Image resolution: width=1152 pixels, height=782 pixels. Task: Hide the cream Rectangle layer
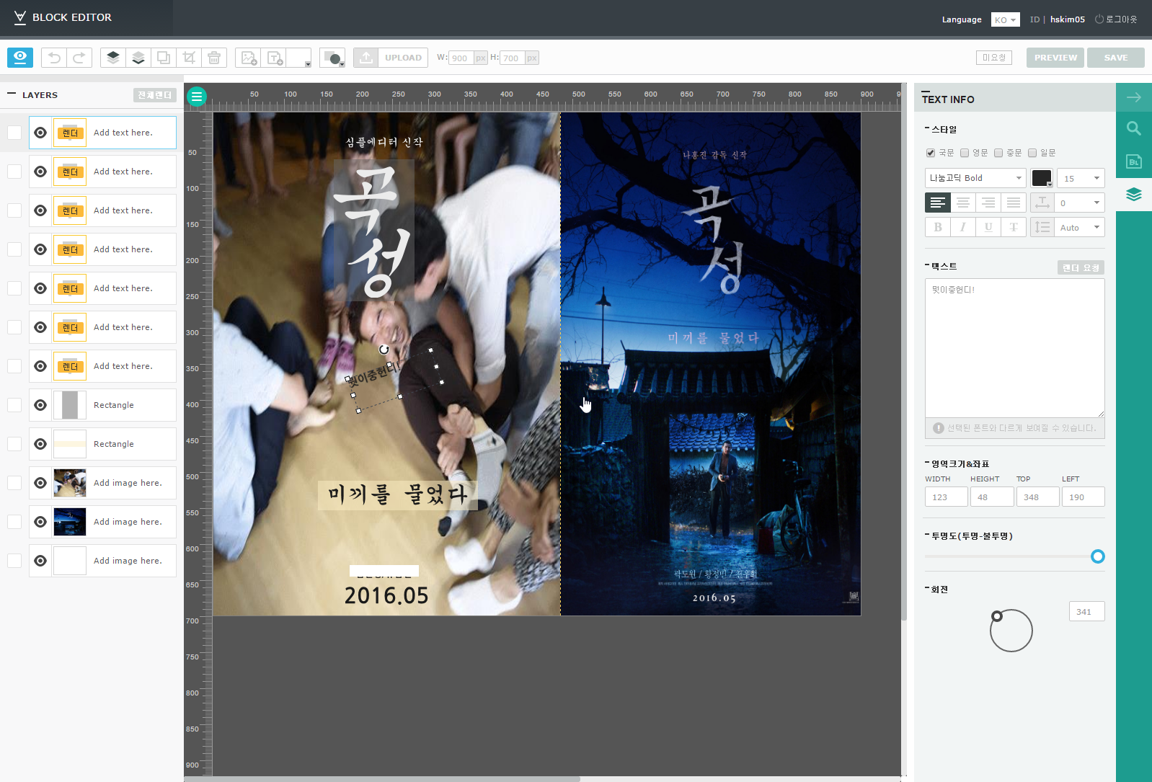click(40, 444)
